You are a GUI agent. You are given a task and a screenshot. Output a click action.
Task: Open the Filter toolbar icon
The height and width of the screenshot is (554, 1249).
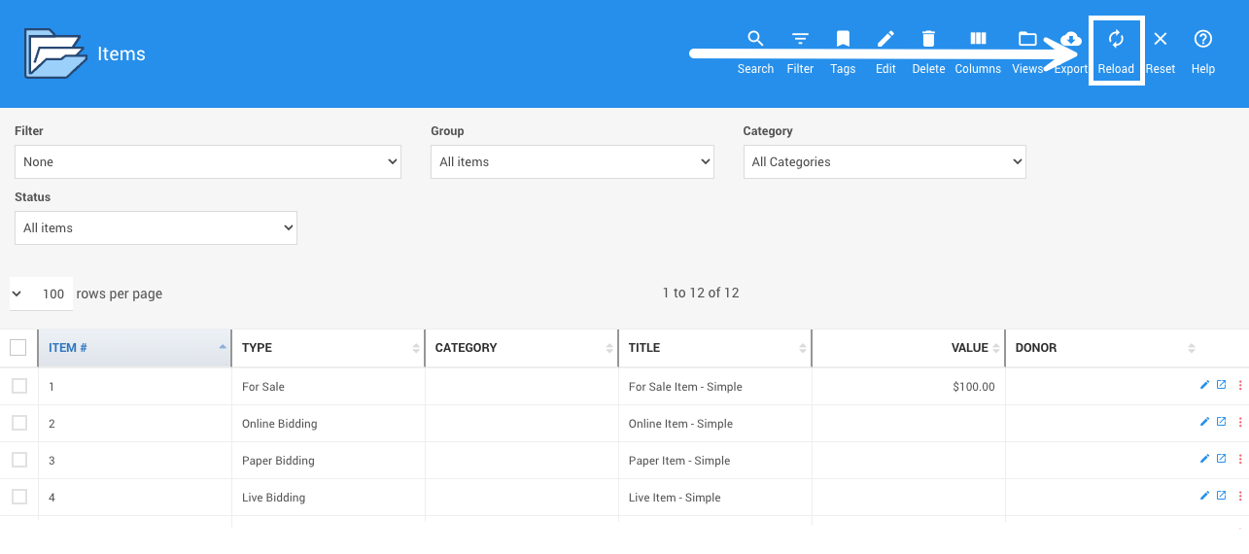(x=800, y=39)
